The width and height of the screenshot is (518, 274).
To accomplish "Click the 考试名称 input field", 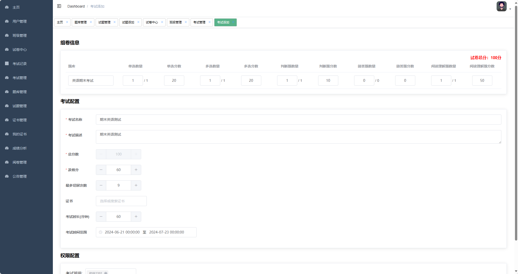I will click(298, 120).
